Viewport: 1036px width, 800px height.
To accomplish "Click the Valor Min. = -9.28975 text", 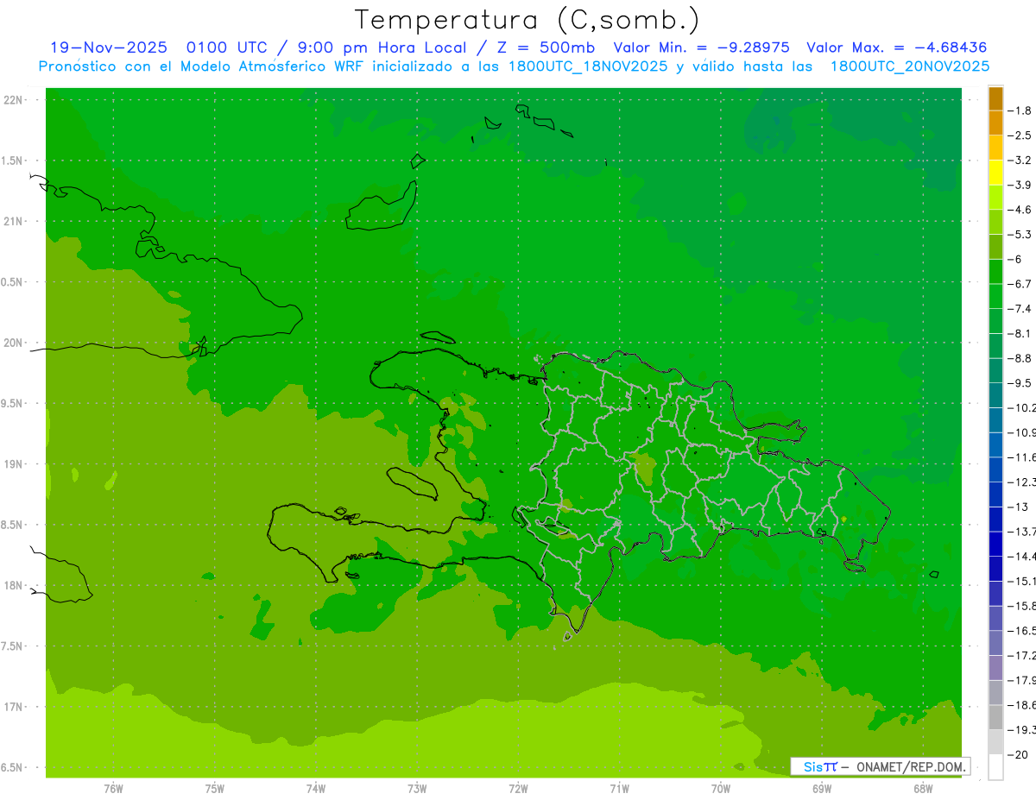I will (701, 48).
